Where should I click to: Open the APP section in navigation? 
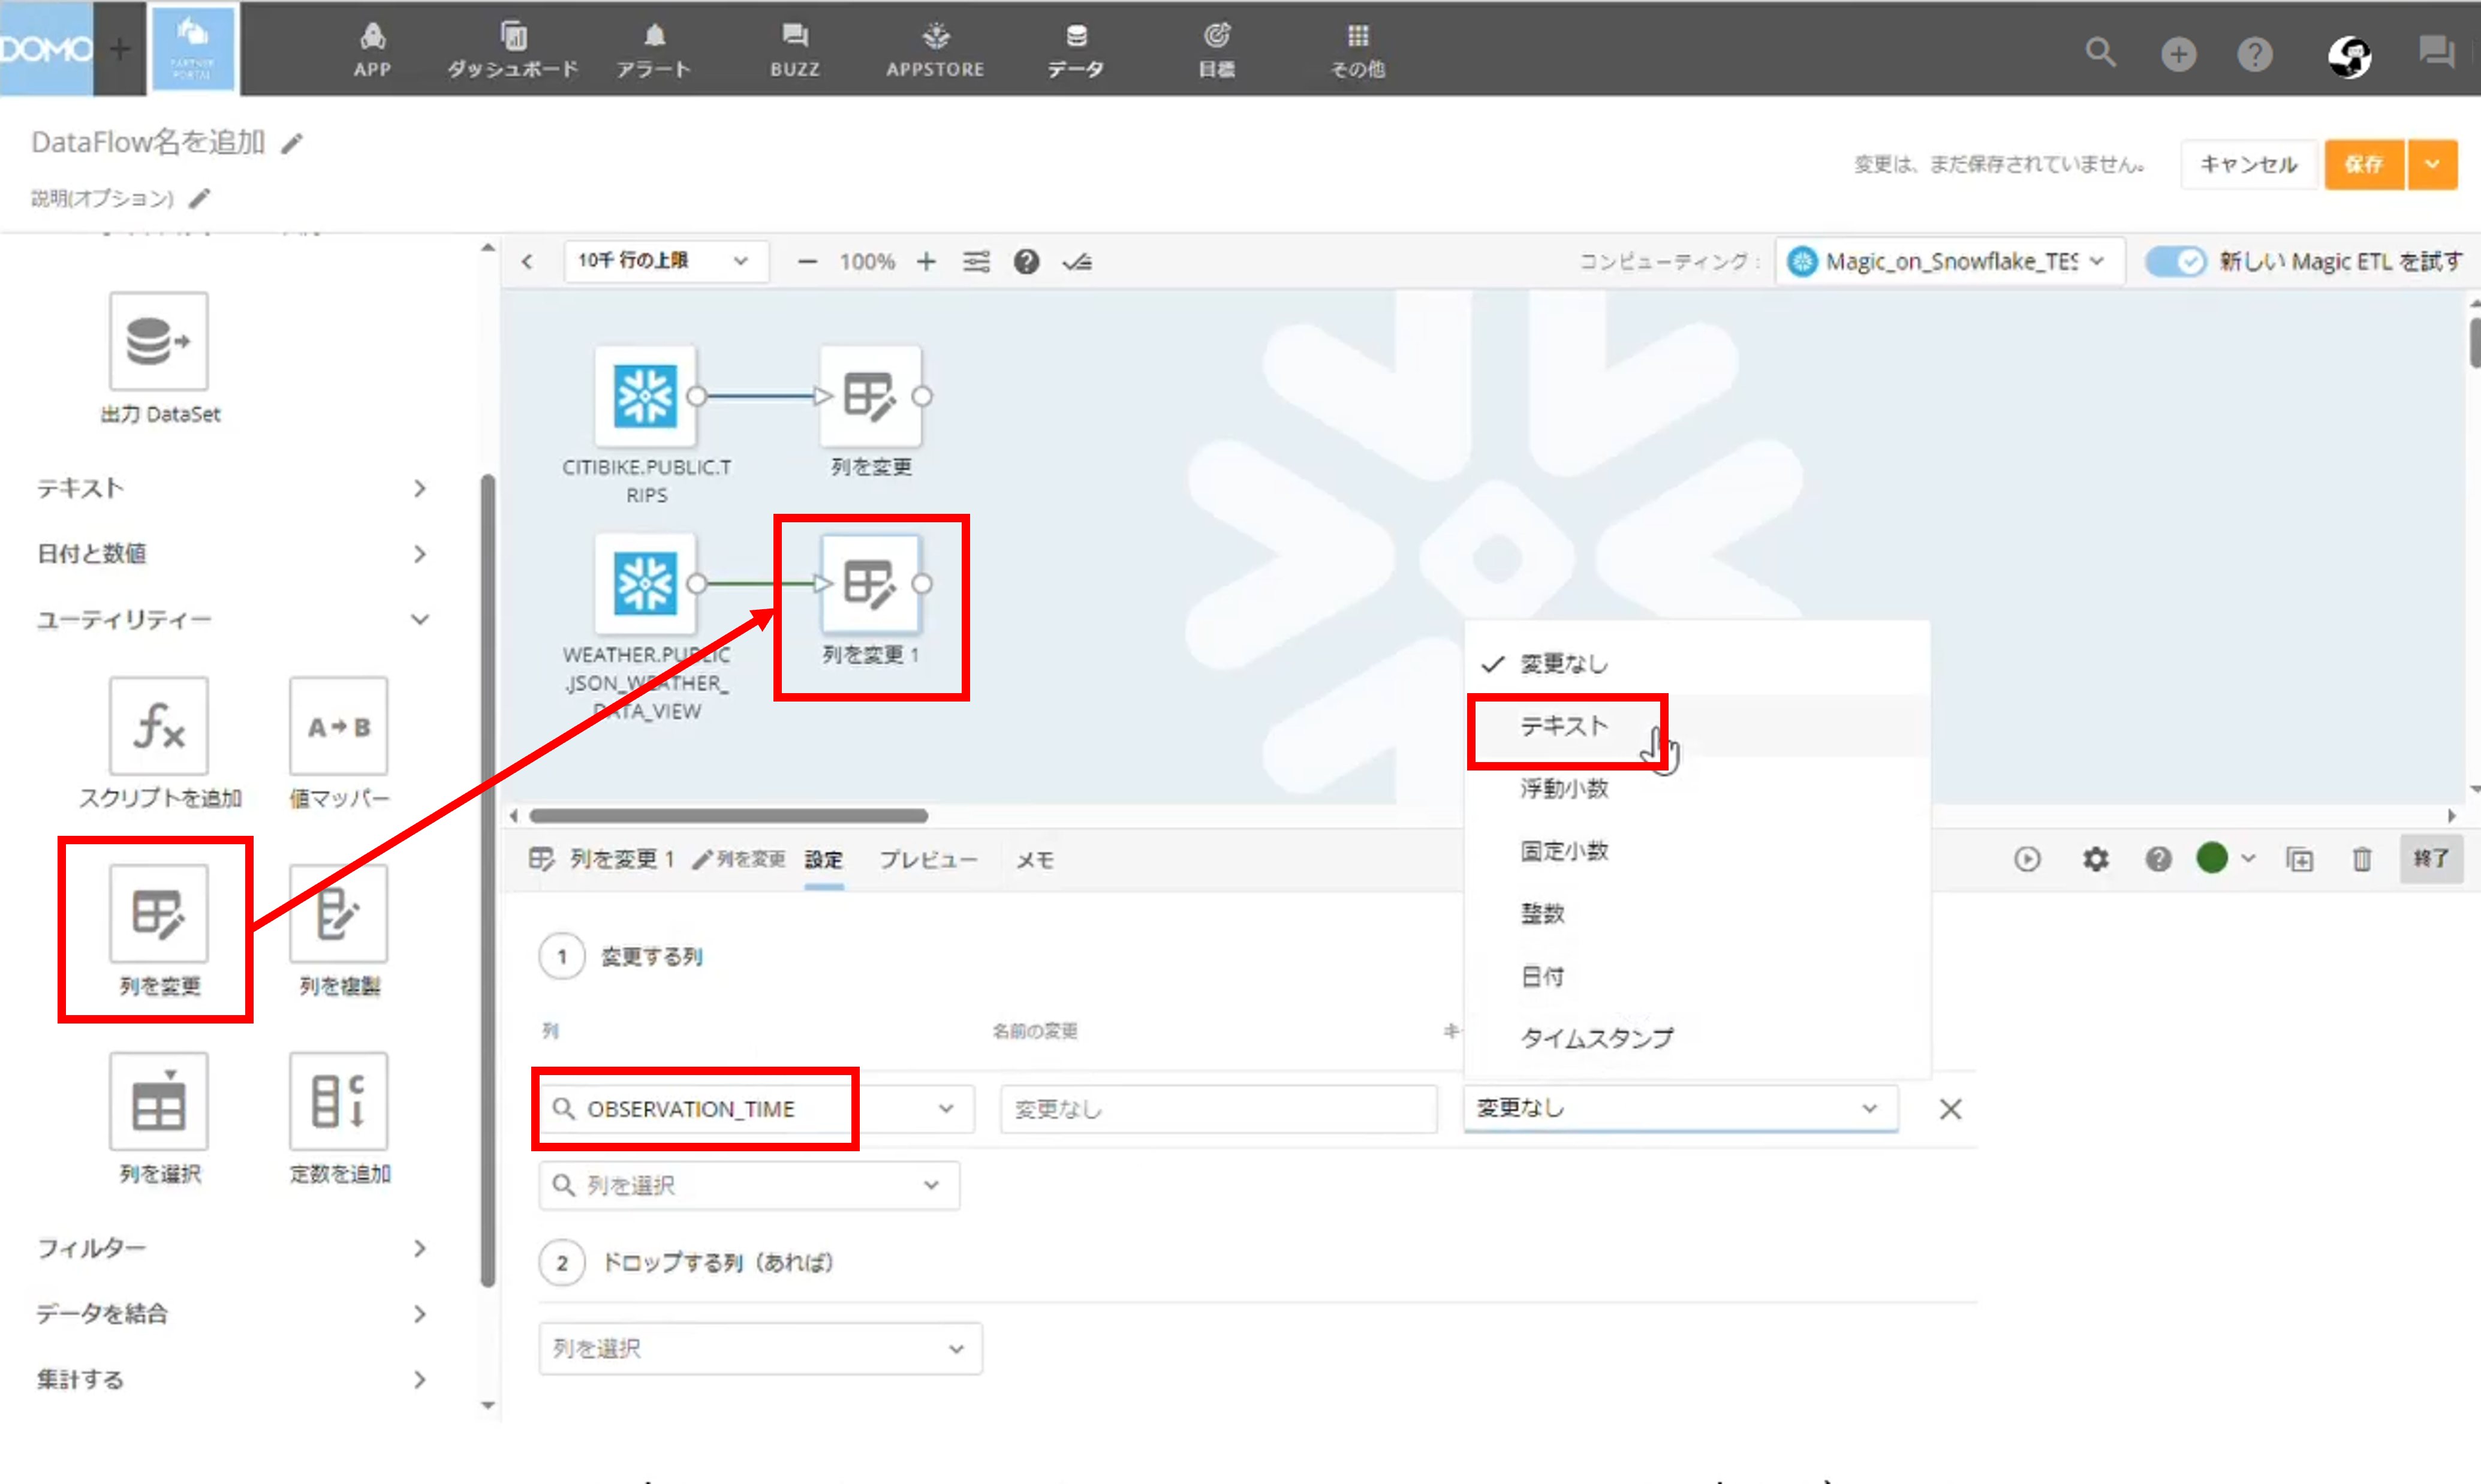pyautogui.click(x=372, y=49)
